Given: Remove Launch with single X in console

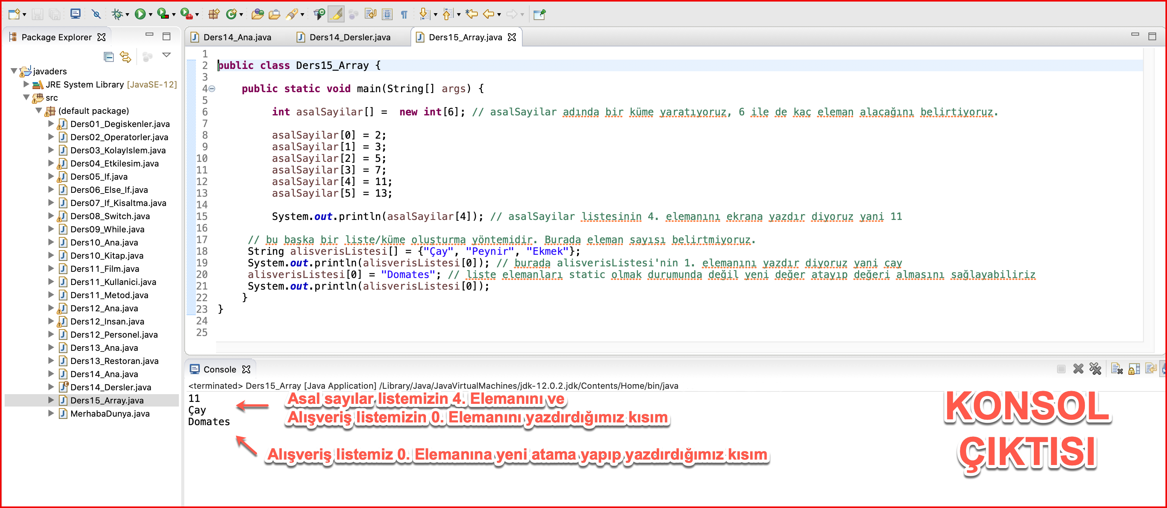Looking at the screenshot, I should [1078, 369].
